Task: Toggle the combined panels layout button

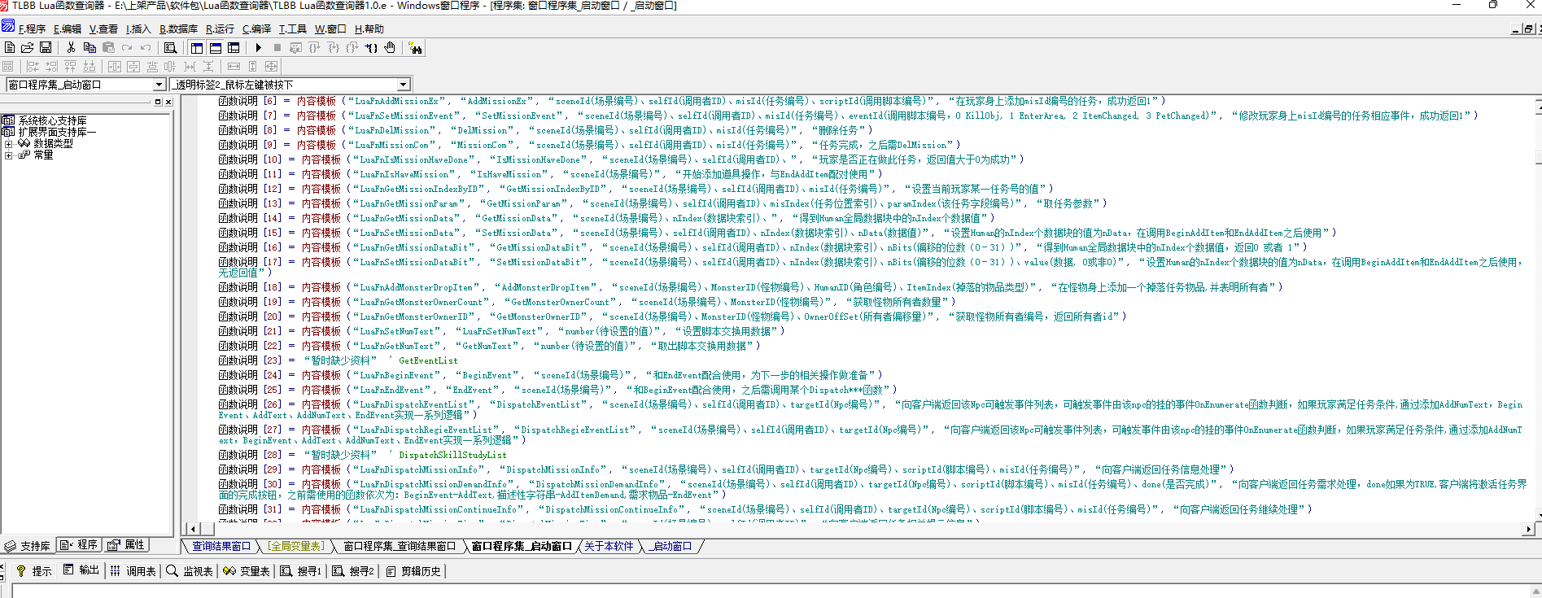Action: (x=234, y=48)
